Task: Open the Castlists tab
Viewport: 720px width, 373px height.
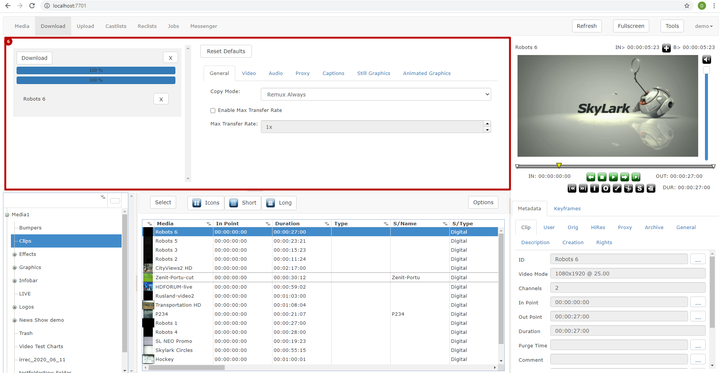Action: [x=116, y=26]
